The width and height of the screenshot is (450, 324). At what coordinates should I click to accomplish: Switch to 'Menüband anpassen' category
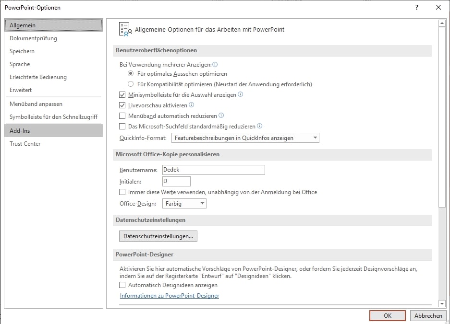click(x=36, y=104)
